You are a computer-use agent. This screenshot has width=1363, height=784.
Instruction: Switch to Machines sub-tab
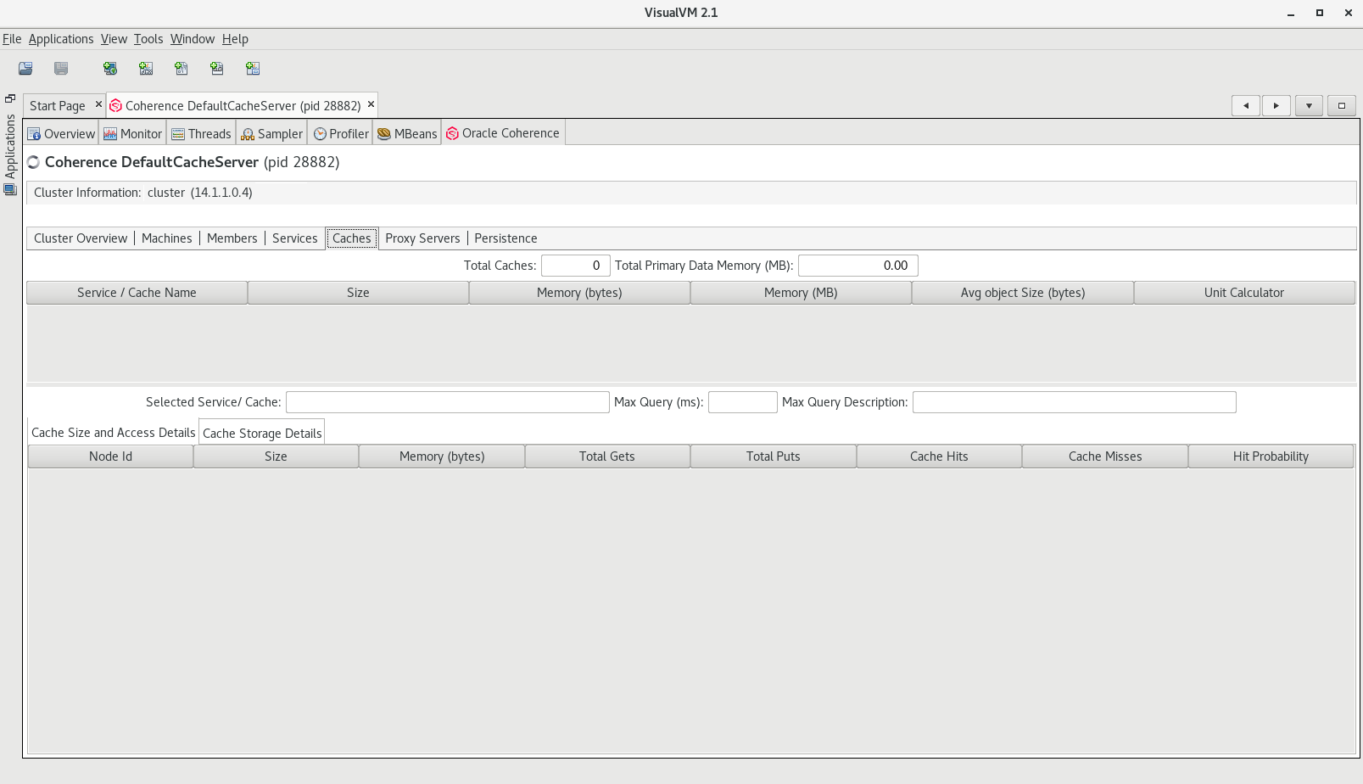167,238
